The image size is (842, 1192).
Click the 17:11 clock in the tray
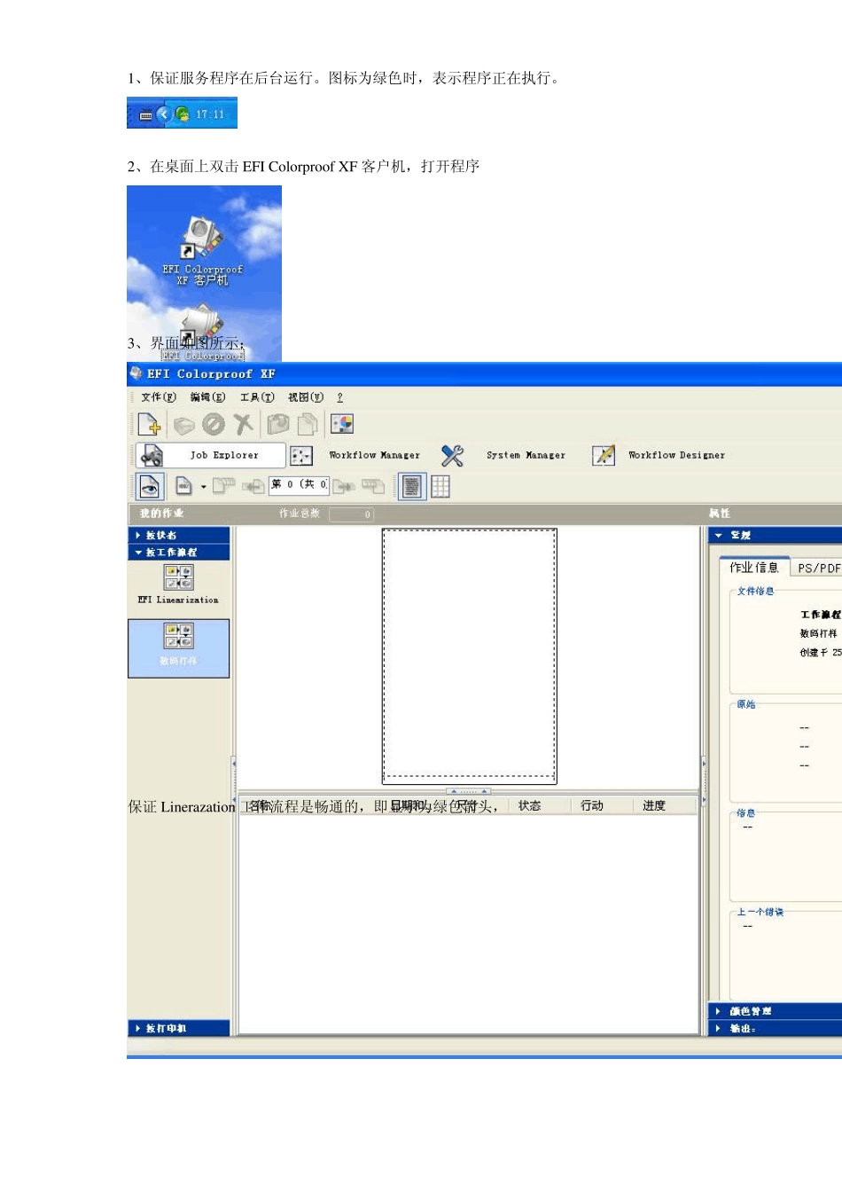coord(210,114)
